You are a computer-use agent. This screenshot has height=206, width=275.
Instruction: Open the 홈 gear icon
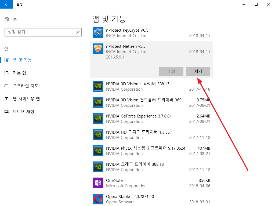point(7,19)
